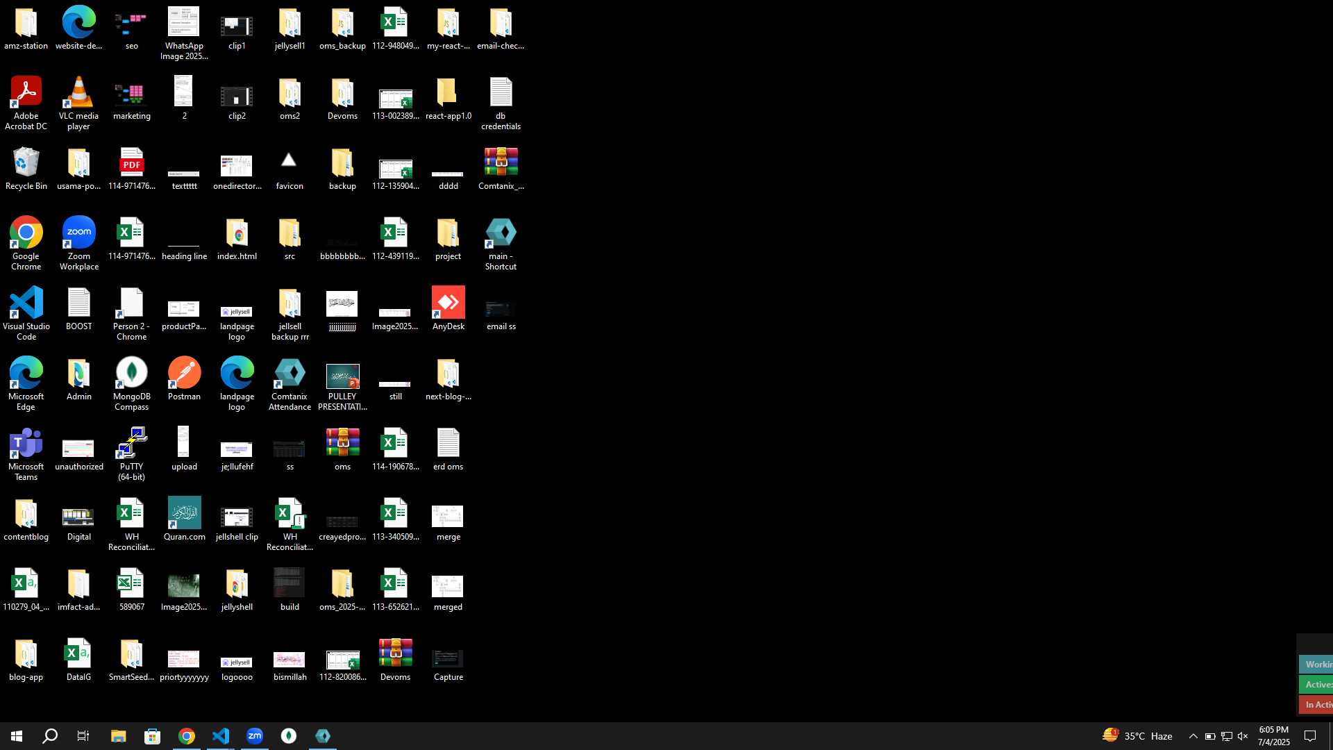
Task: Open taskbar Search
Action: coord(50,736)
